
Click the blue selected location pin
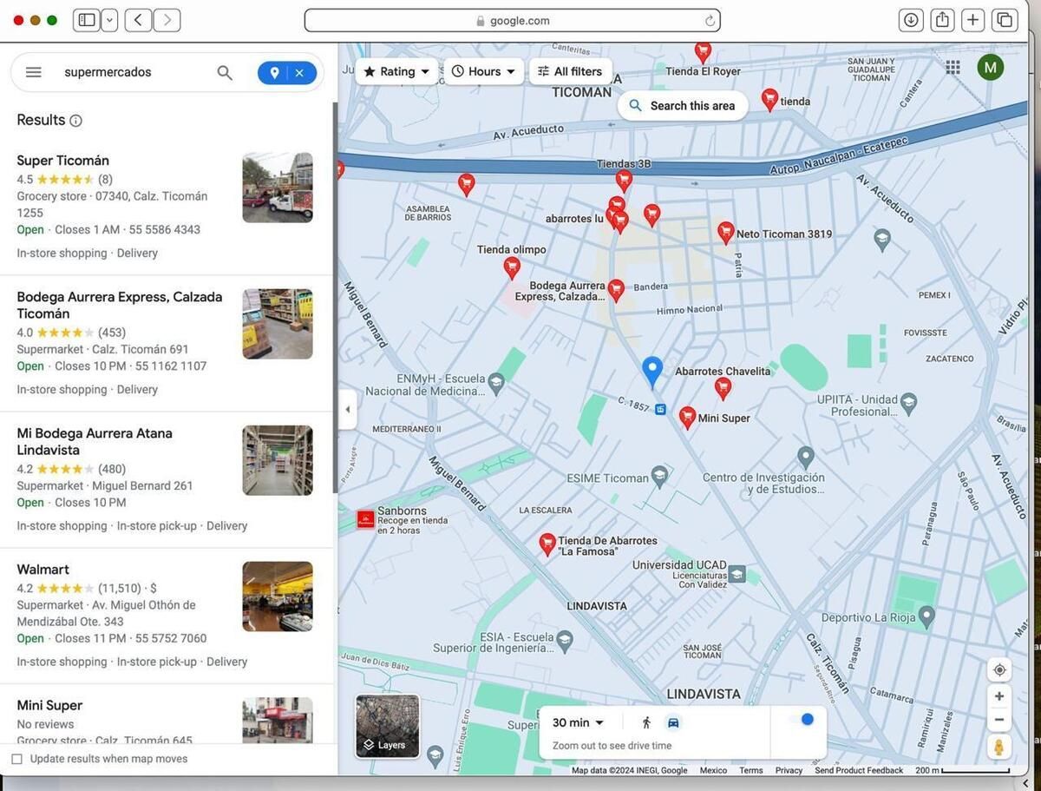(652, 372)
